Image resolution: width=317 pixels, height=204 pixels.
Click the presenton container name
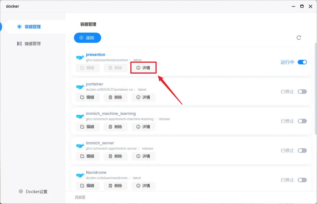click(x=95, y=55)
